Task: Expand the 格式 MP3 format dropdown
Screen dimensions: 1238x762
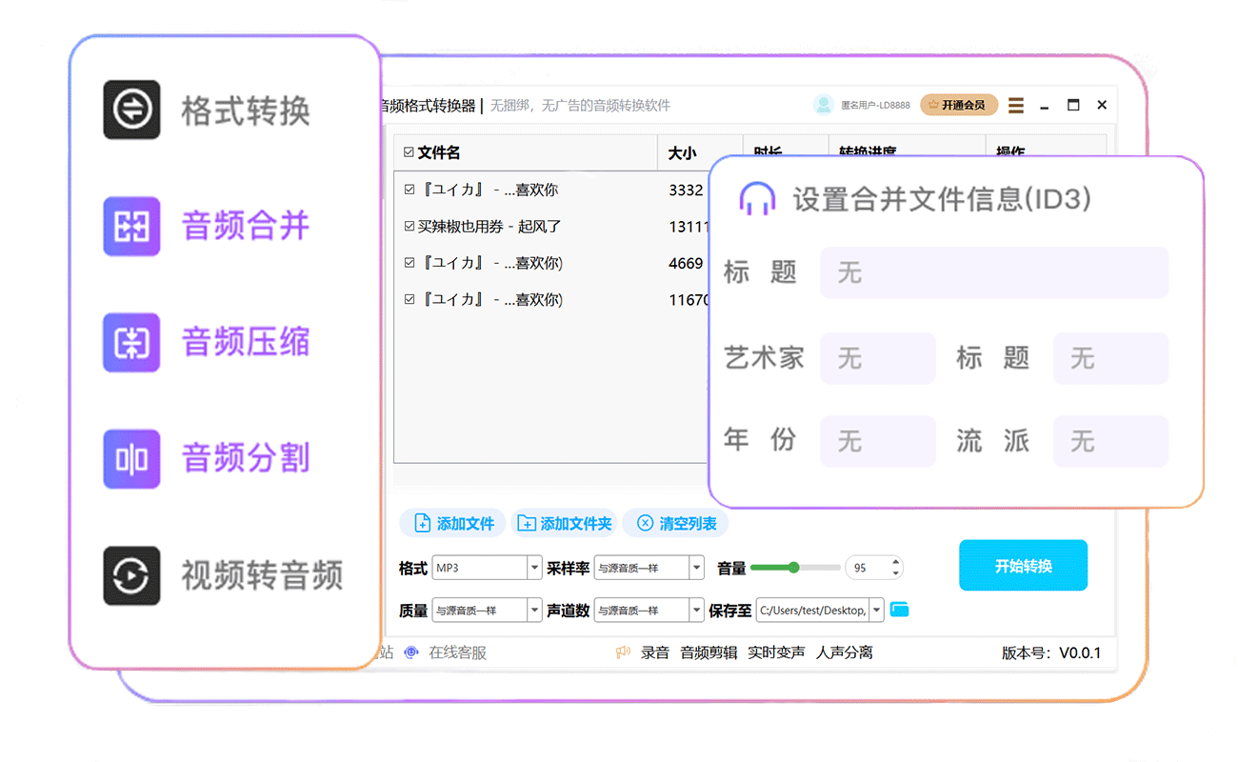Action: click(534, 568)
